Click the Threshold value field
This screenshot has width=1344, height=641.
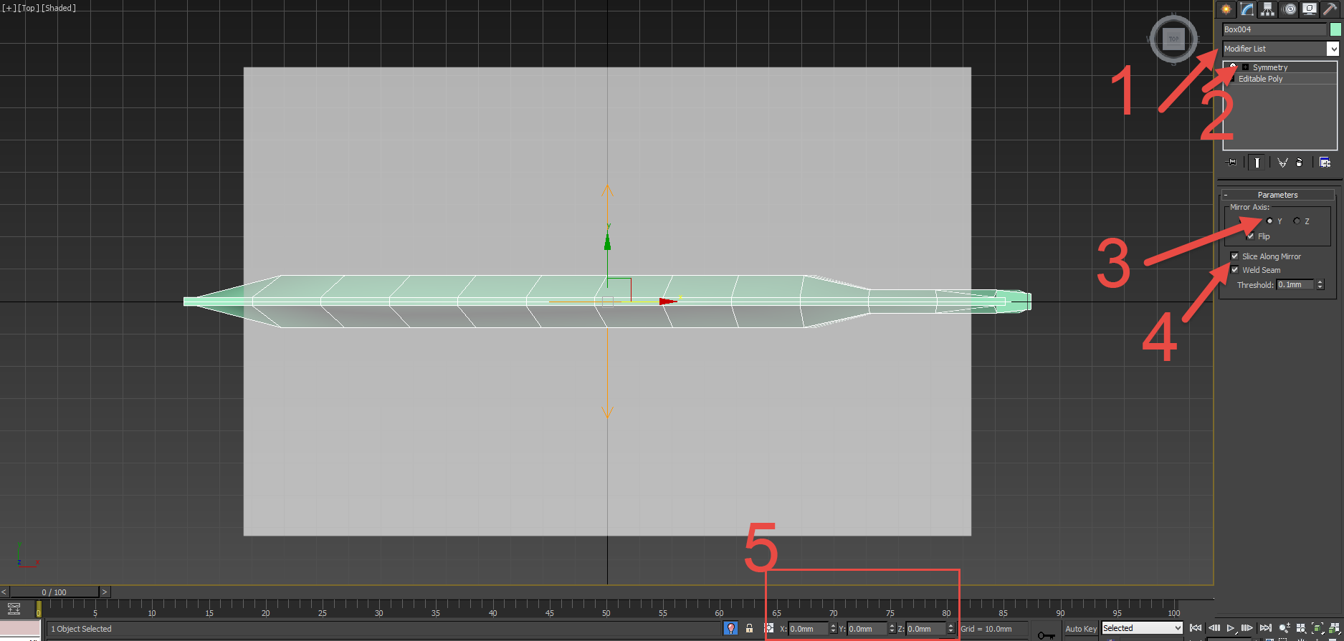tap(1296, 285)
